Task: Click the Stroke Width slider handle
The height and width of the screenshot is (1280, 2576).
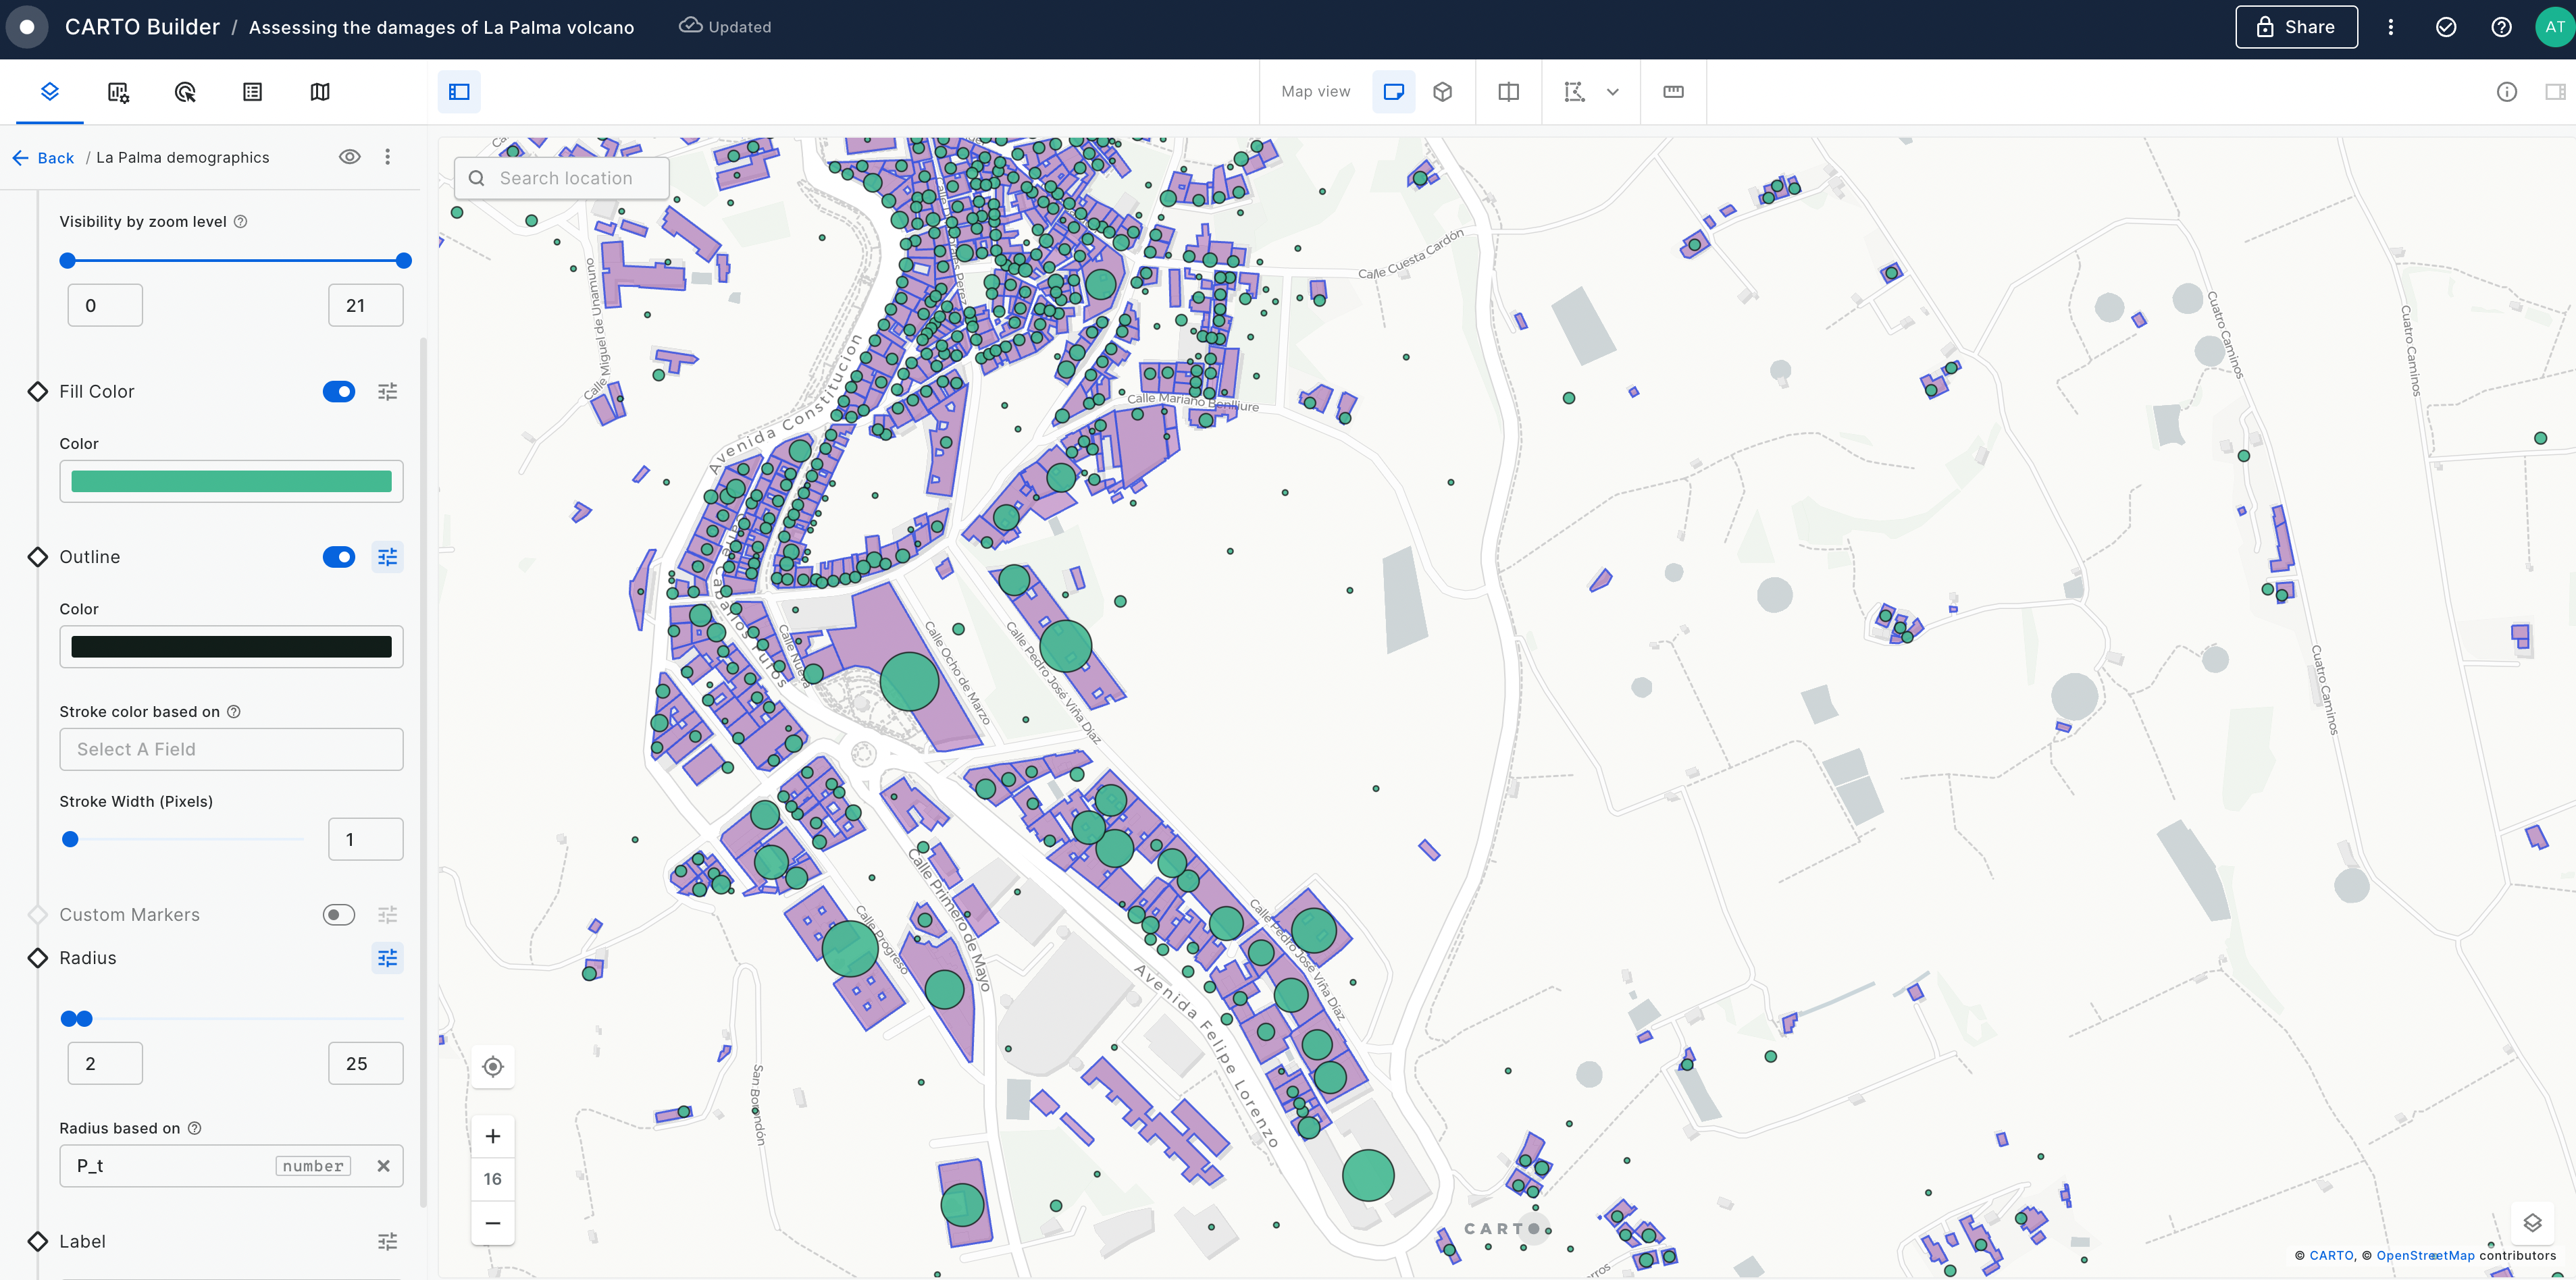Action: click(x=70, y=839)
